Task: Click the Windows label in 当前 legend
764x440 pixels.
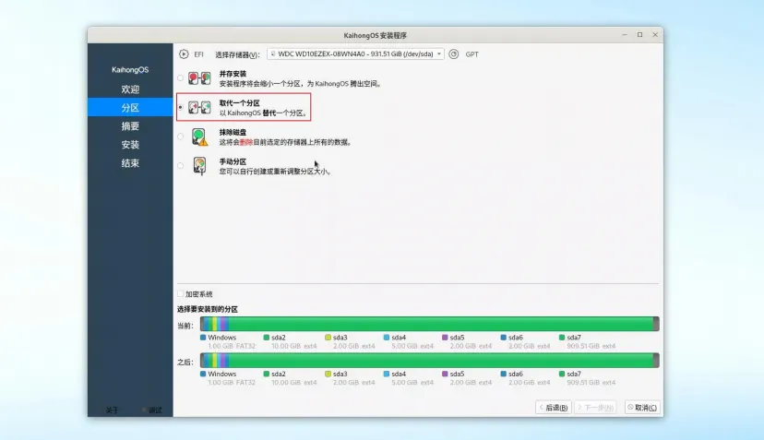Action: [221, 338]
